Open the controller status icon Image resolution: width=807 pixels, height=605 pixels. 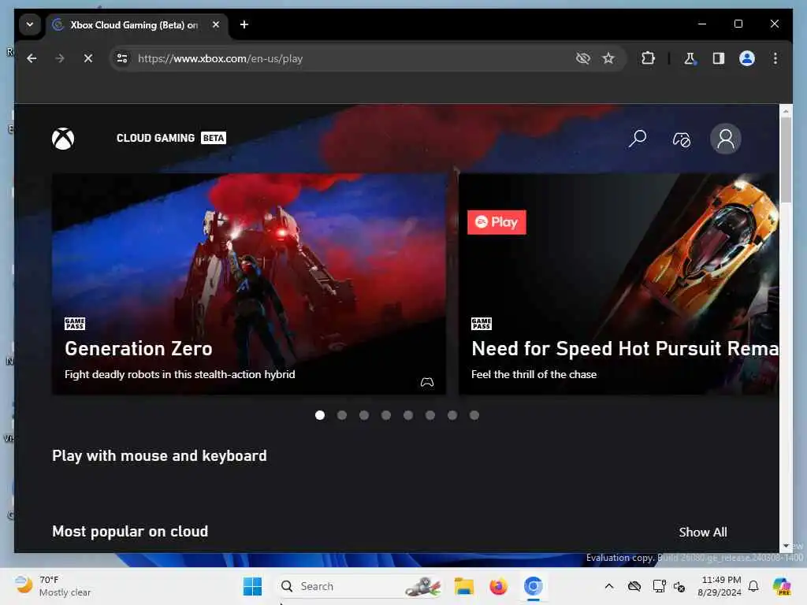pos(682,139)
